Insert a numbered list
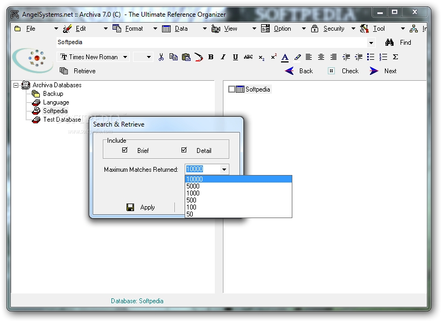The height and width of the screenshot is (322, 442). click(x=383, y=57)
